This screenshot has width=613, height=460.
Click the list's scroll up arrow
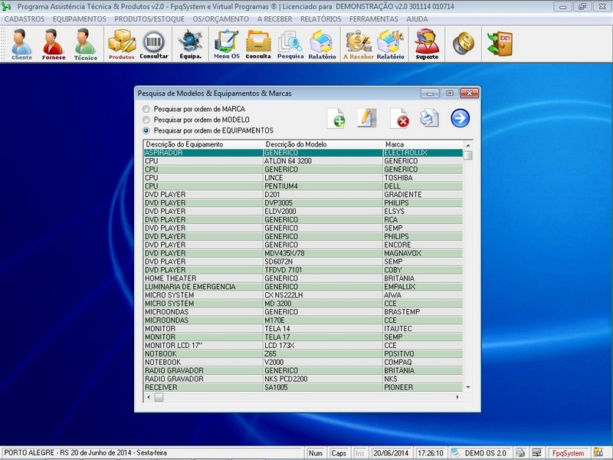coord(468,145)
